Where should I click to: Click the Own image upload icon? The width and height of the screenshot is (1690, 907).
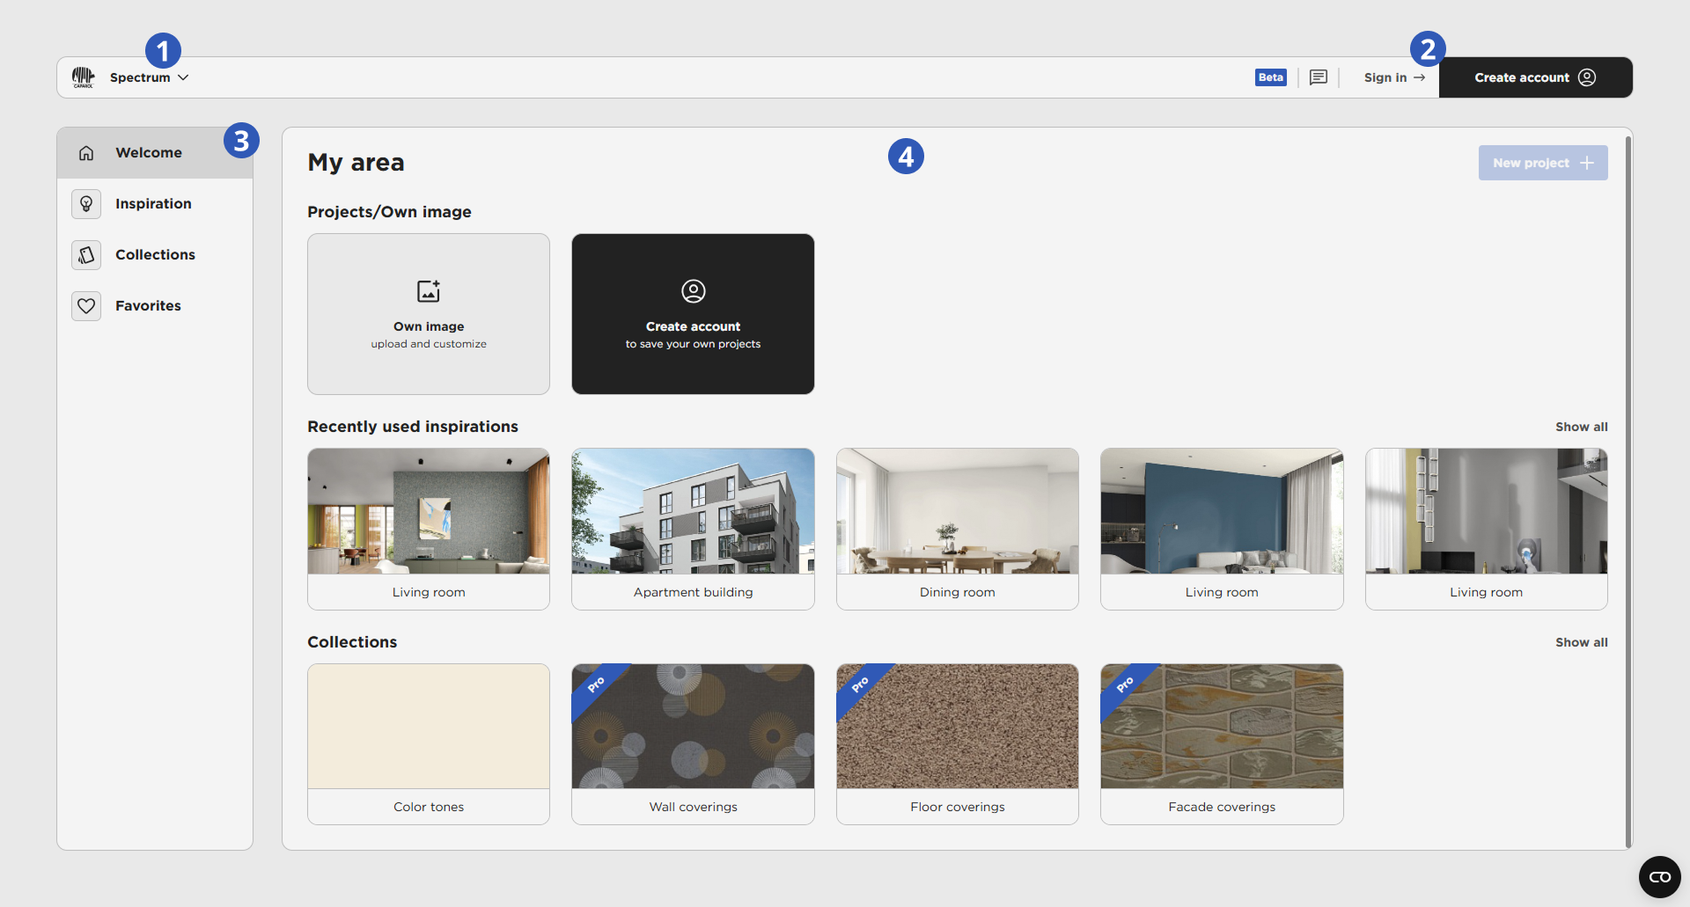point(429,291)
